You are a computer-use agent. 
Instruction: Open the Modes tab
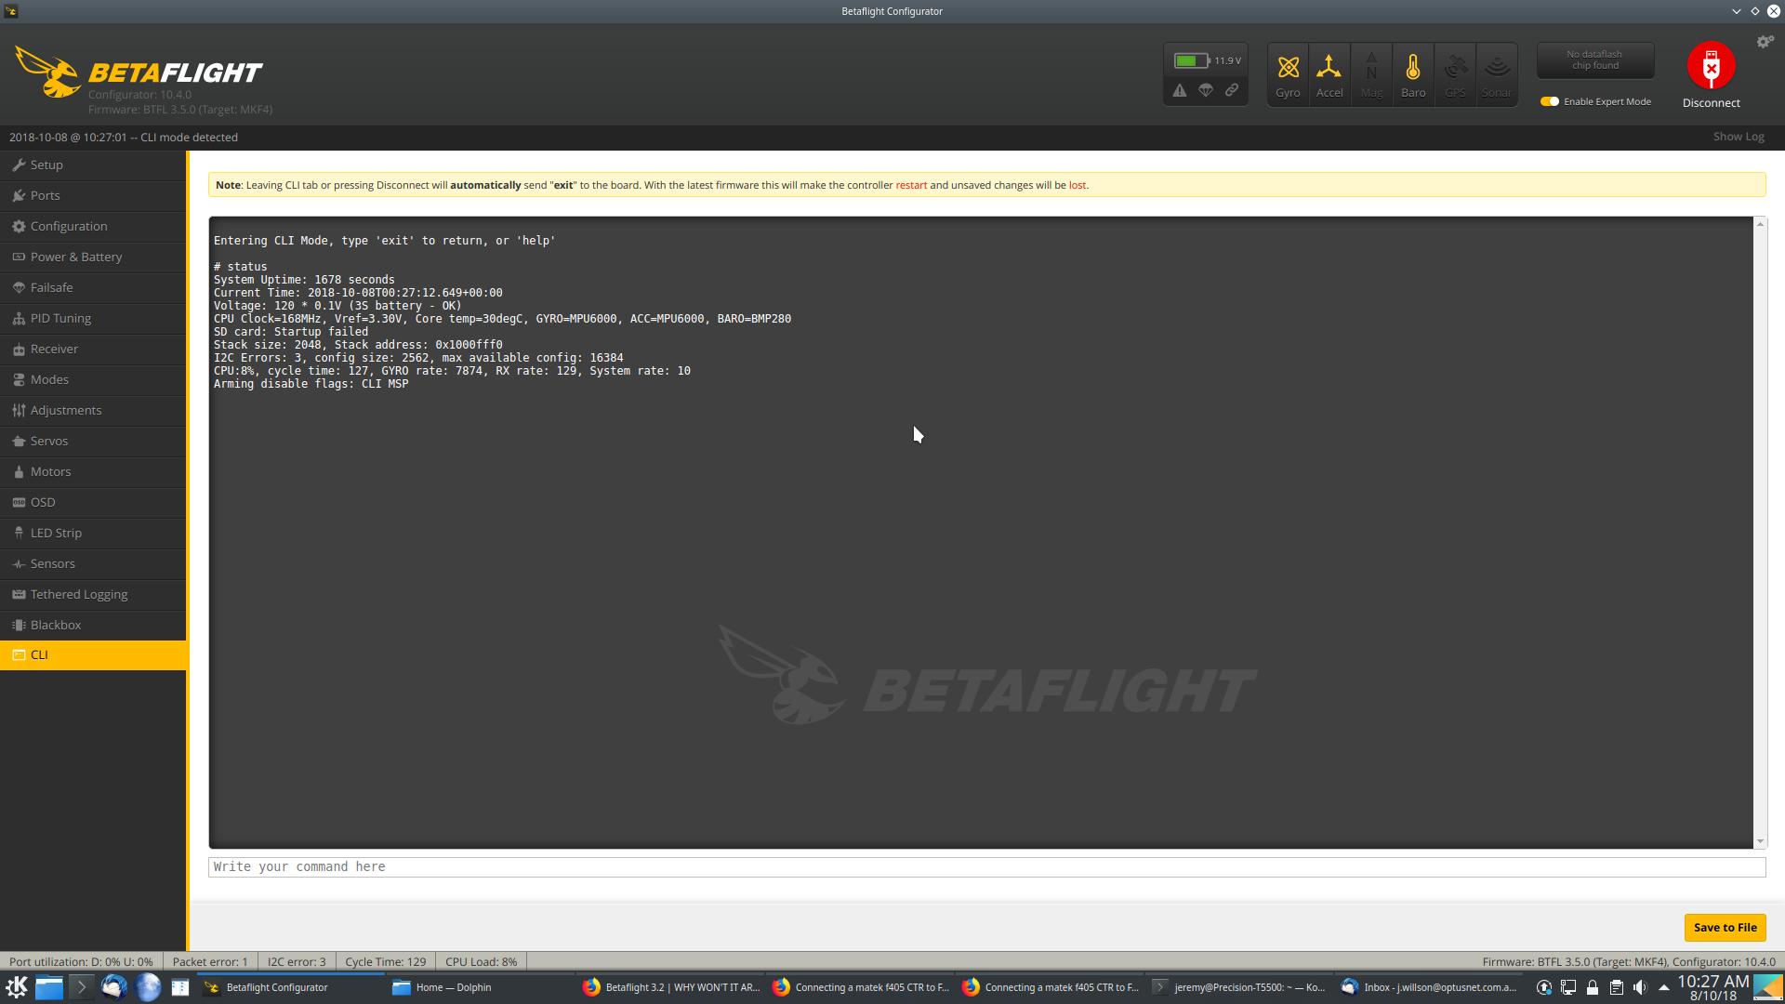pyautogui.click(x=93, y=379)
